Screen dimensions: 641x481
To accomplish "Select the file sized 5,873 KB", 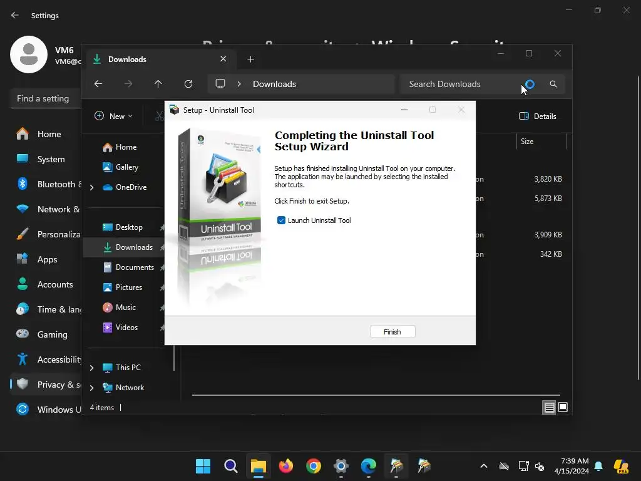I will pos(548,199).
